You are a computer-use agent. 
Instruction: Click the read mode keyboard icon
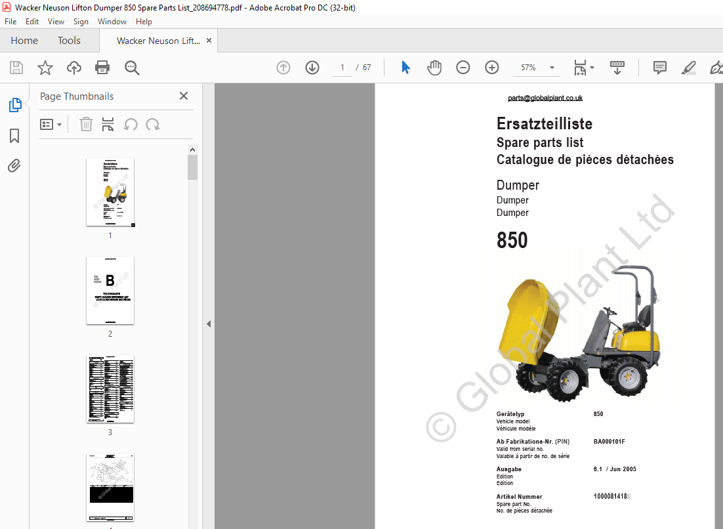[x=617, y=68]
